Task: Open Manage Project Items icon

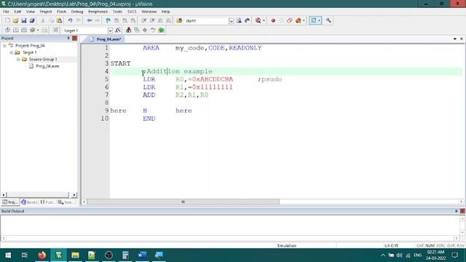Action: pyautogui.click(x=128, y=30)
